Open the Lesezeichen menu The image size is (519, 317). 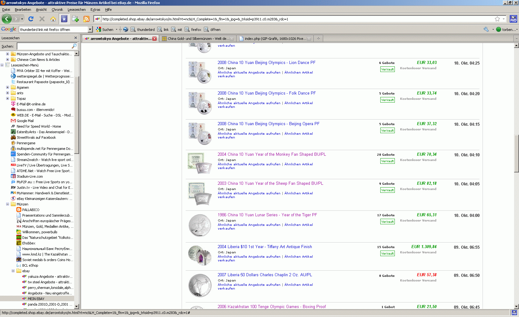pyautogui.click(x=77, y=10)
